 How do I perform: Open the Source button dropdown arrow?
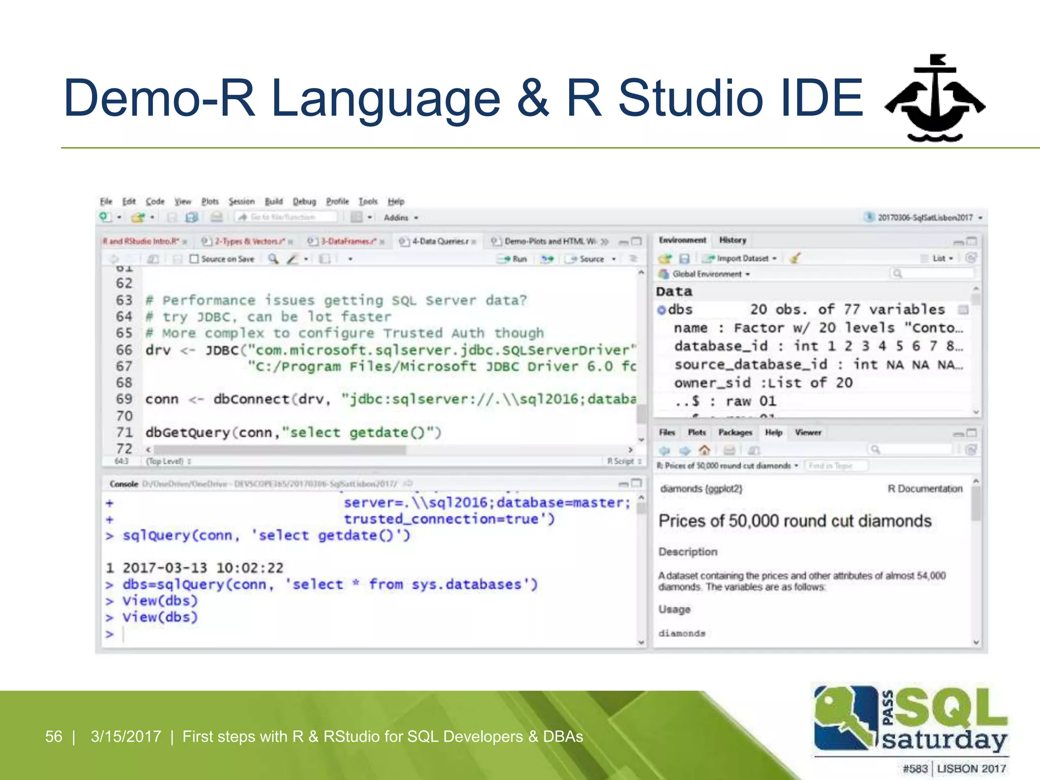tap(614, 259)
